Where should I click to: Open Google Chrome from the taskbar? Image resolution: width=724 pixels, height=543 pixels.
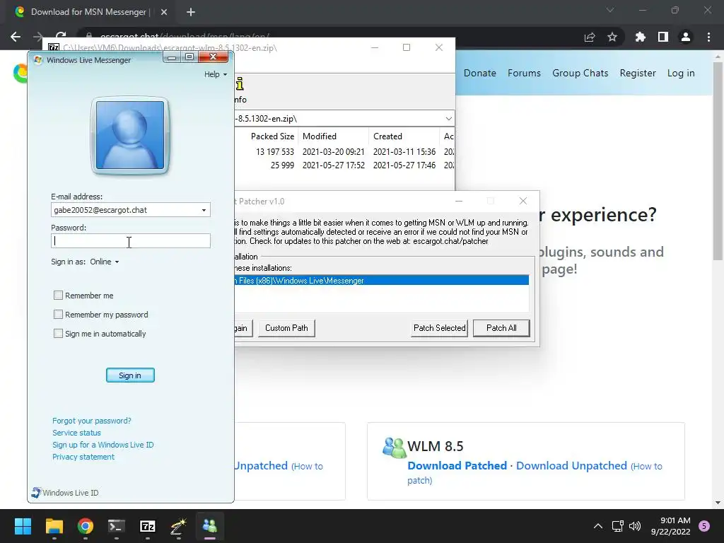coord(86,526)
